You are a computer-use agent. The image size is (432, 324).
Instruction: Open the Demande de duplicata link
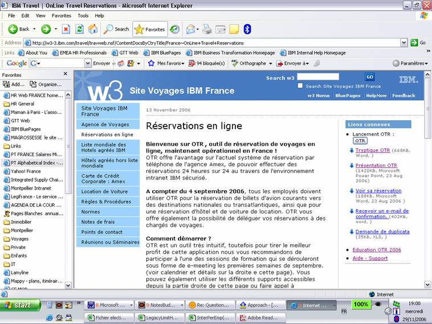click(382, 232)
